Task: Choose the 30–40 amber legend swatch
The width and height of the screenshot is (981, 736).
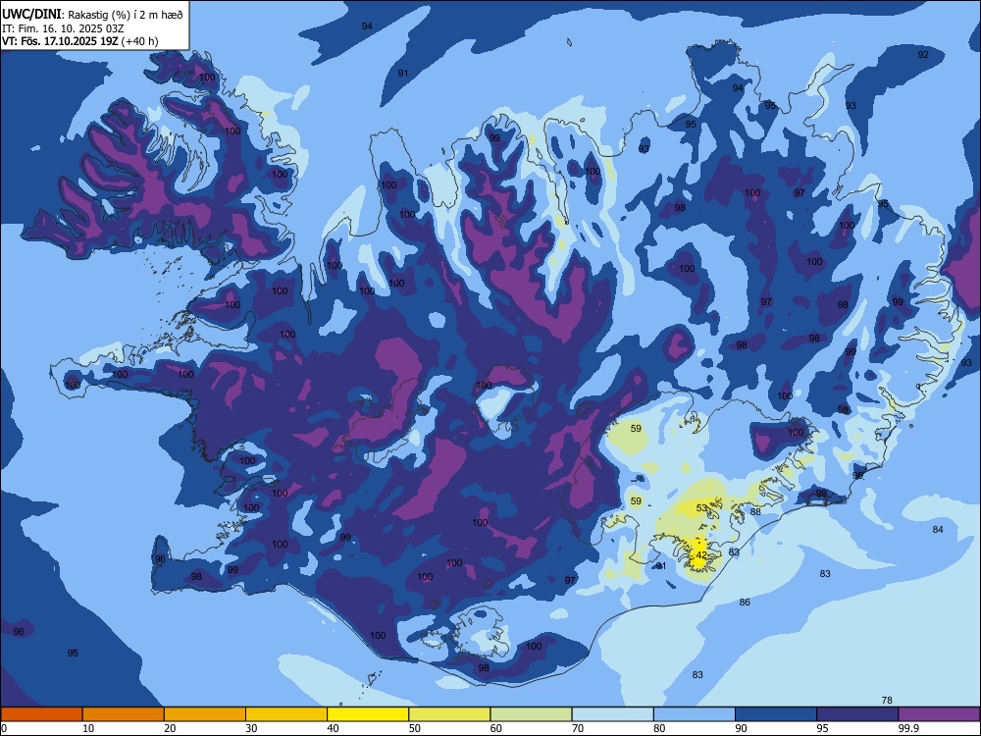Action: coord(286,714)
